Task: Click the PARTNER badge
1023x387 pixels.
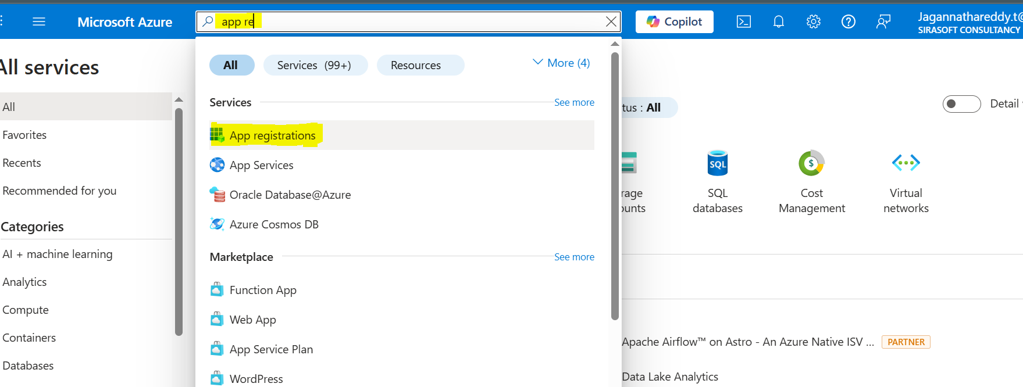Action: point(906,342)
